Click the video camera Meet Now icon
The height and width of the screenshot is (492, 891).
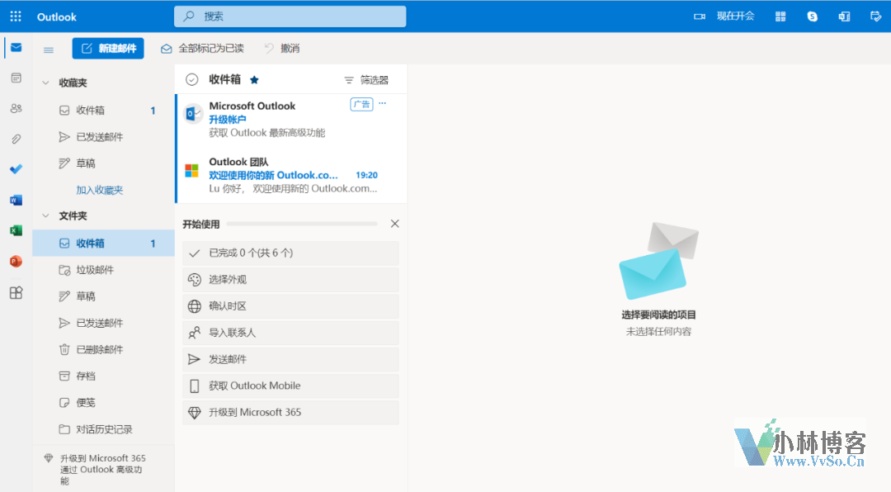click(700, 17)
